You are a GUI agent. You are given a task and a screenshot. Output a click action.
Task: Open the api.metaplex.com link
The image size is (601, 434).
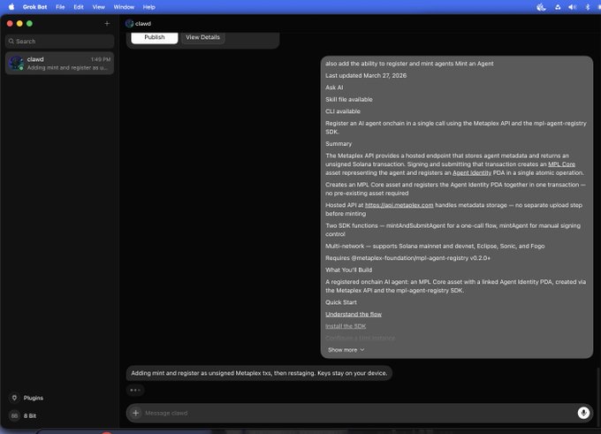pos(399,205)
